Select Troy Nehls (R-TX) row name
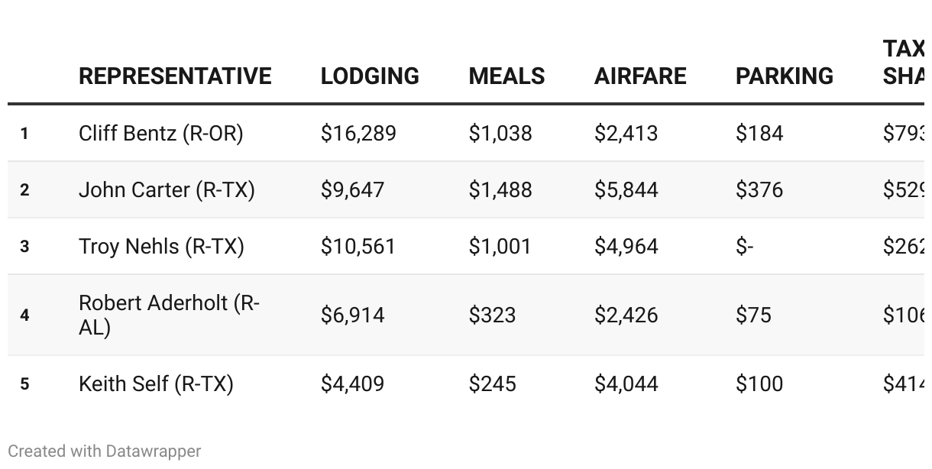 161,247
